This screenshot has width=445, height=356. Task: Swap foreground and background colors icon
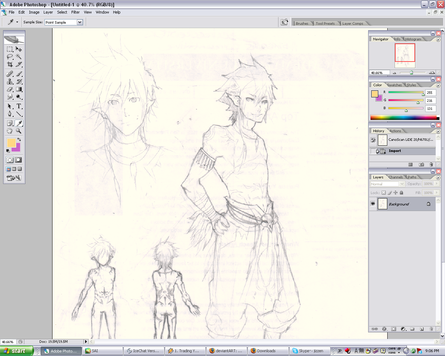[x=19, y=139]
